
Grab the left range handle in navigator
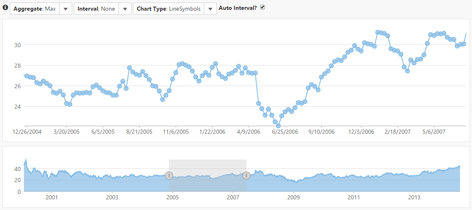169,176
